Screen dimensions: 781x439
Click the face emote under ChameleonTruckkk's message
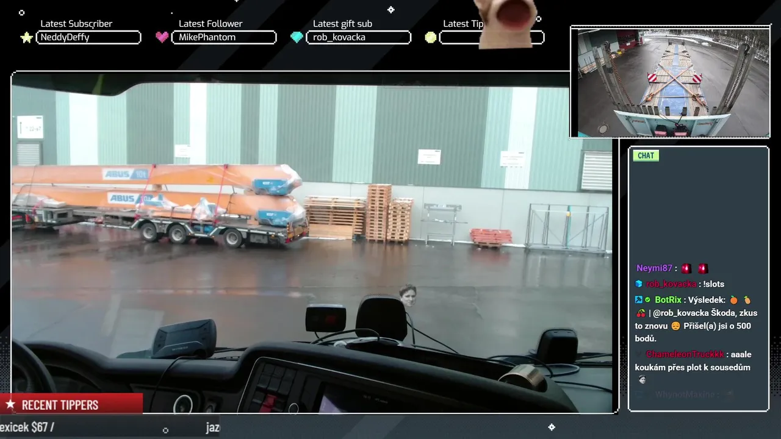click(x=642, y=380)
